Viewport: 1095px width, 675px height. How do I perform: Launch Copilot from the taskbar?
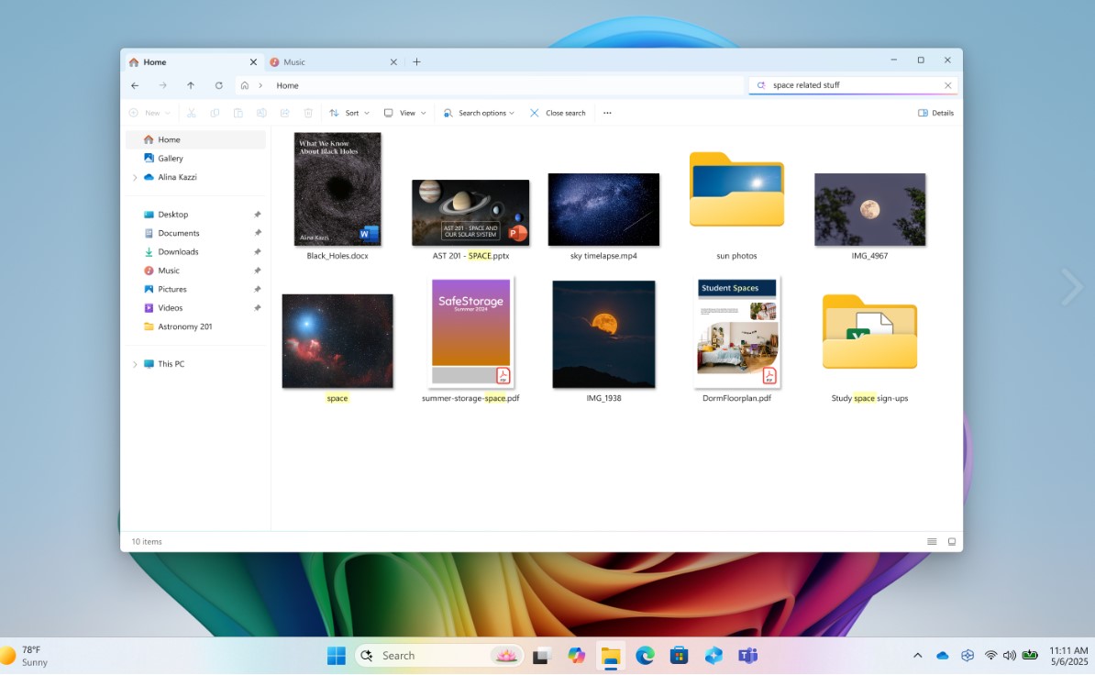pyautogui.click(x=576, y=656)
